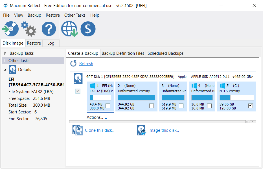Screen dimensions: 263x169
Task: Check the 619.9 MB partition 3 checkbox
Action: click(181, 106)
